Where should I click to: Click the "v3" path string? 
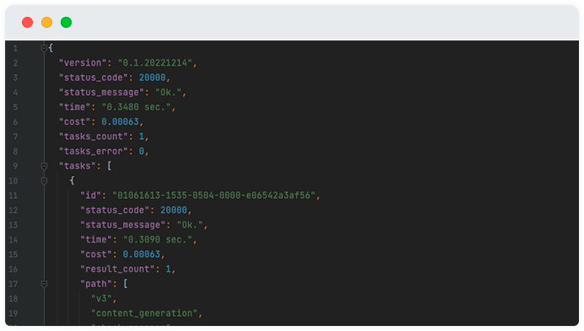102,299
